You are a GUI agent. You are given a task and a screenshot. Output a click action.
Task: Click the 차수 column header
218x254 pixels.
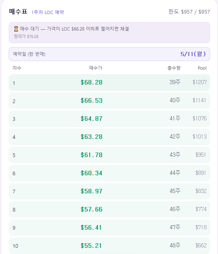[17, 68]
